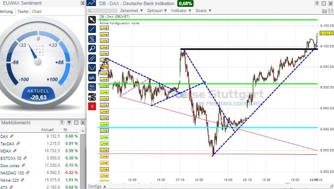This screenshot has width=334, height=189.
Task: Open the Zeiteinheit dropdown
Action: tap(131, 11)
